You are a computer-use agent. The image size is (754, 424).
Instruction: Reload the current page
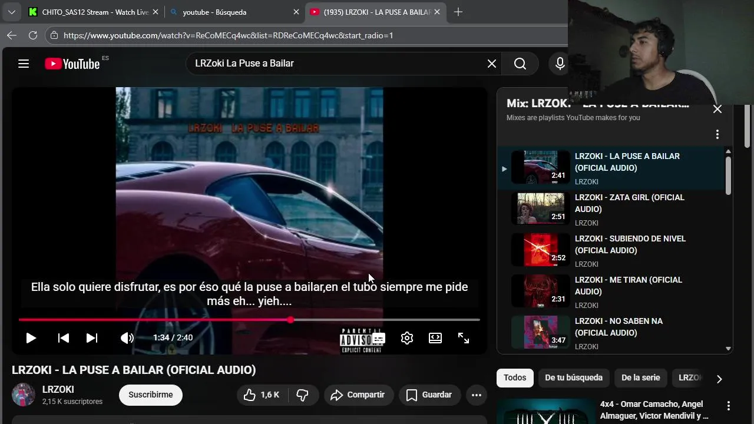[33, 35]
